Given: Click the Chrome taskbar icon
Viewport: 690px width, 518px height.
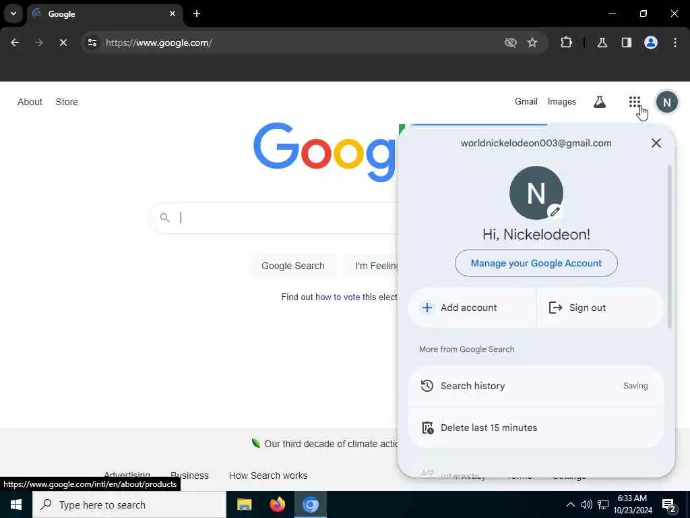Looking at the screenshot, I should (311, 505).
